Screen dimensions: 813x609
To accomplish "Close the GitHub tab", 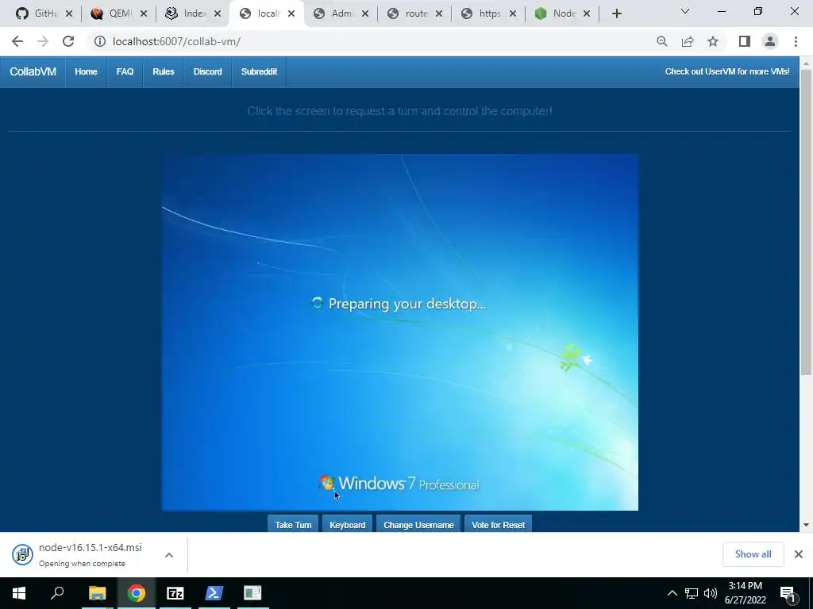I will click(69, 14).
